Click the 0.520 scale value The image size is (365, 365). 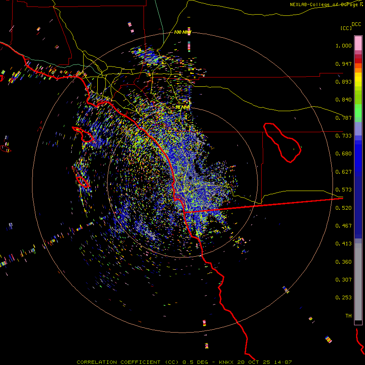[x=344, y=208]
